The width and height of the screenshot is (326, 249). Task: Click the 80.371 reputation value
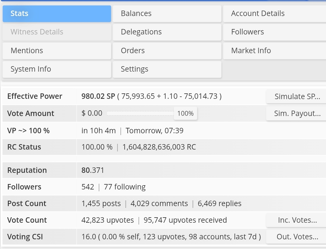point(93,170)
